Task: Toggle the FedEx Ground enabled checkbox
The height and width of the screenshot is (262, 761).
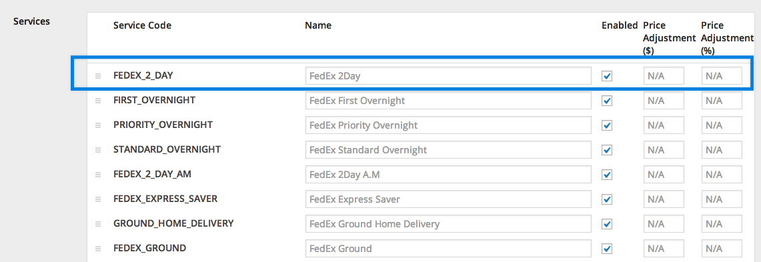Action: [607, 249]
